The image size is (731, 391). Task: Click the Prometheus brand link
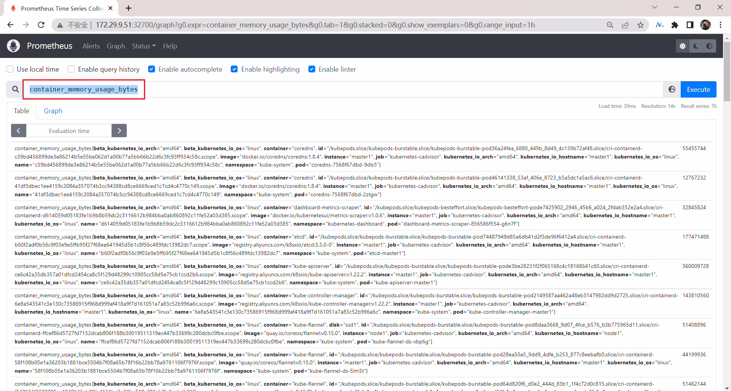(x=49, y=46)
